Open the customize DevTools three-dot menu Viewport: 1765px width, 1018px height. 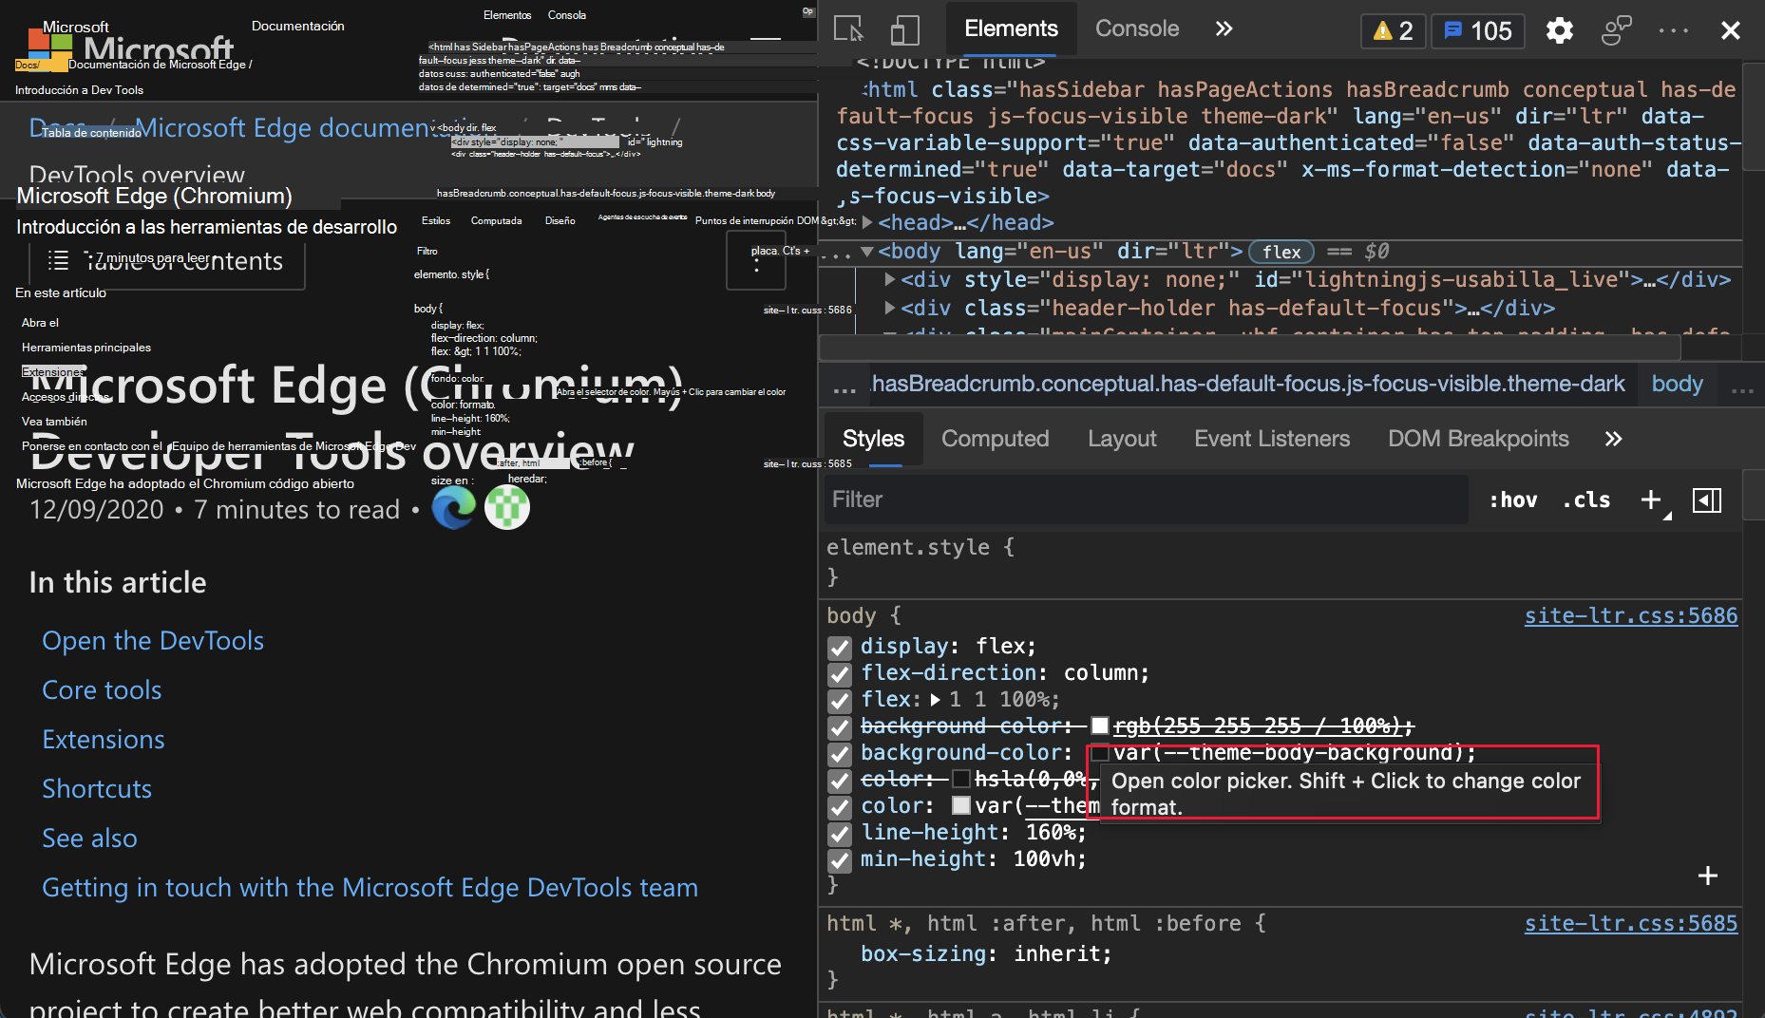(1674, 30)
